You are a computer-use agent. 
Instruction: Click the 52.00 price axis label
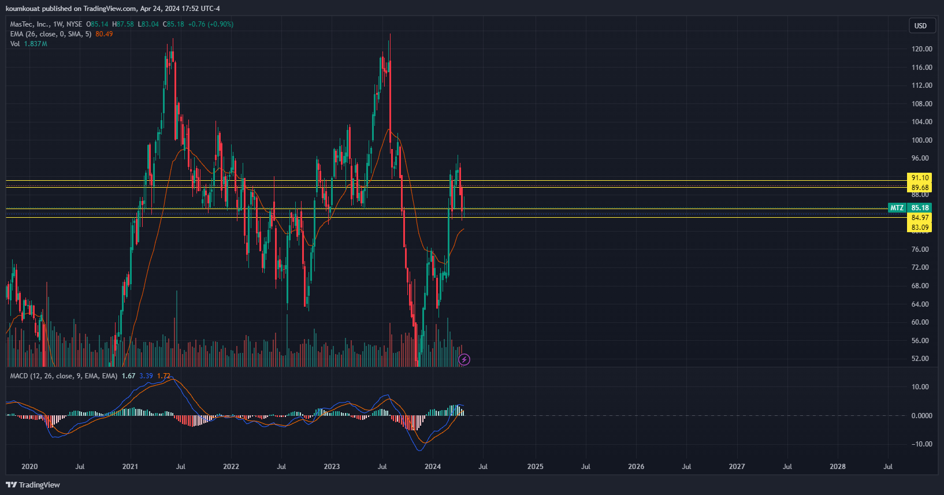pos(920,359)
